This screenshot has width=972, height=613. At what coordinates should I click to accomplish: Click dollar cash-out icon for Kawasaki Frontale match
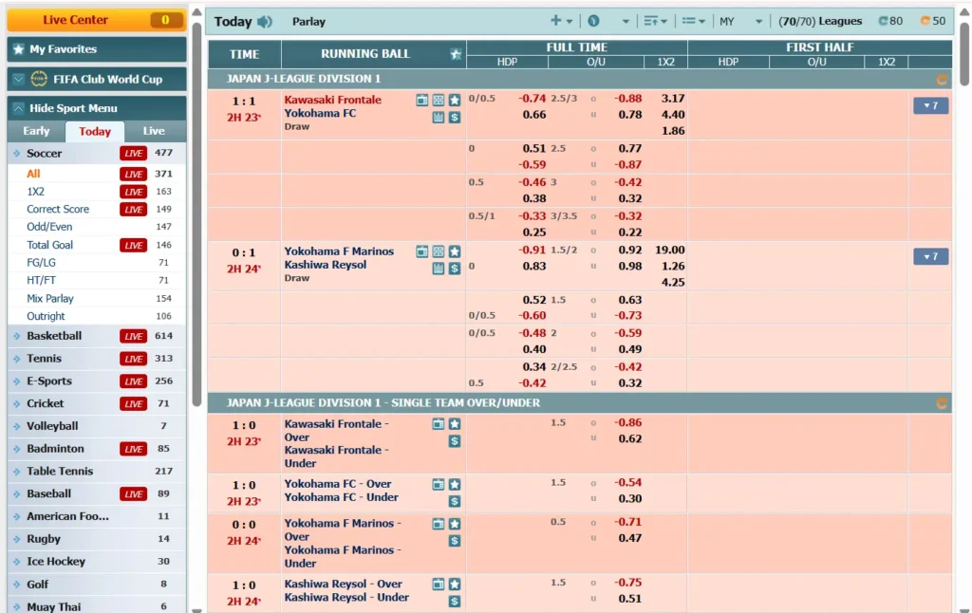click(455, 117)
